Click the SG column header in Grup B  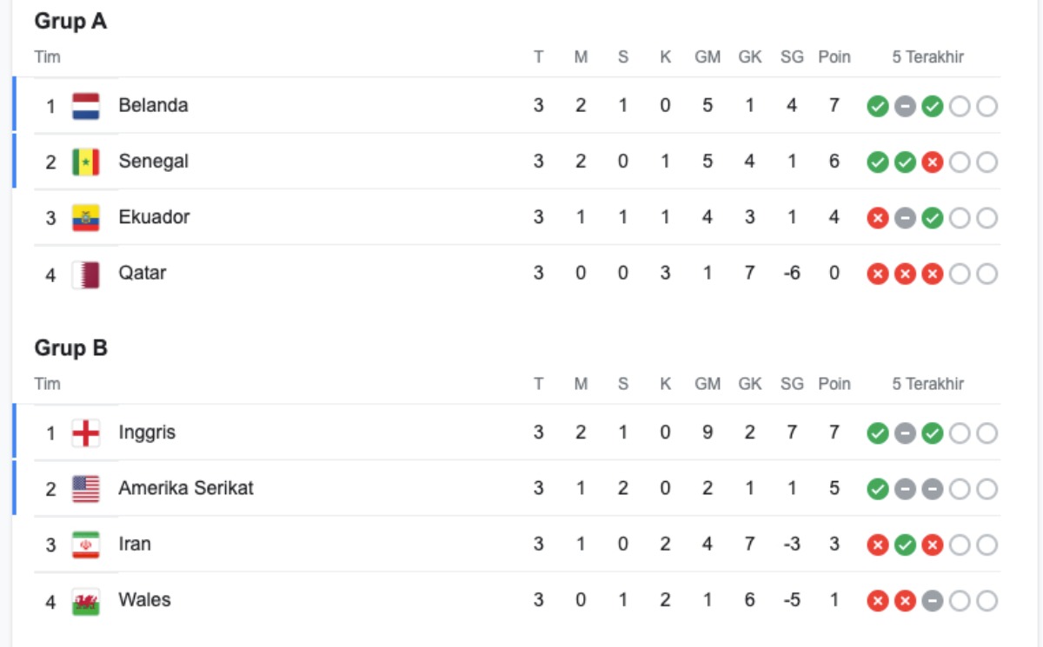[792, 384]
